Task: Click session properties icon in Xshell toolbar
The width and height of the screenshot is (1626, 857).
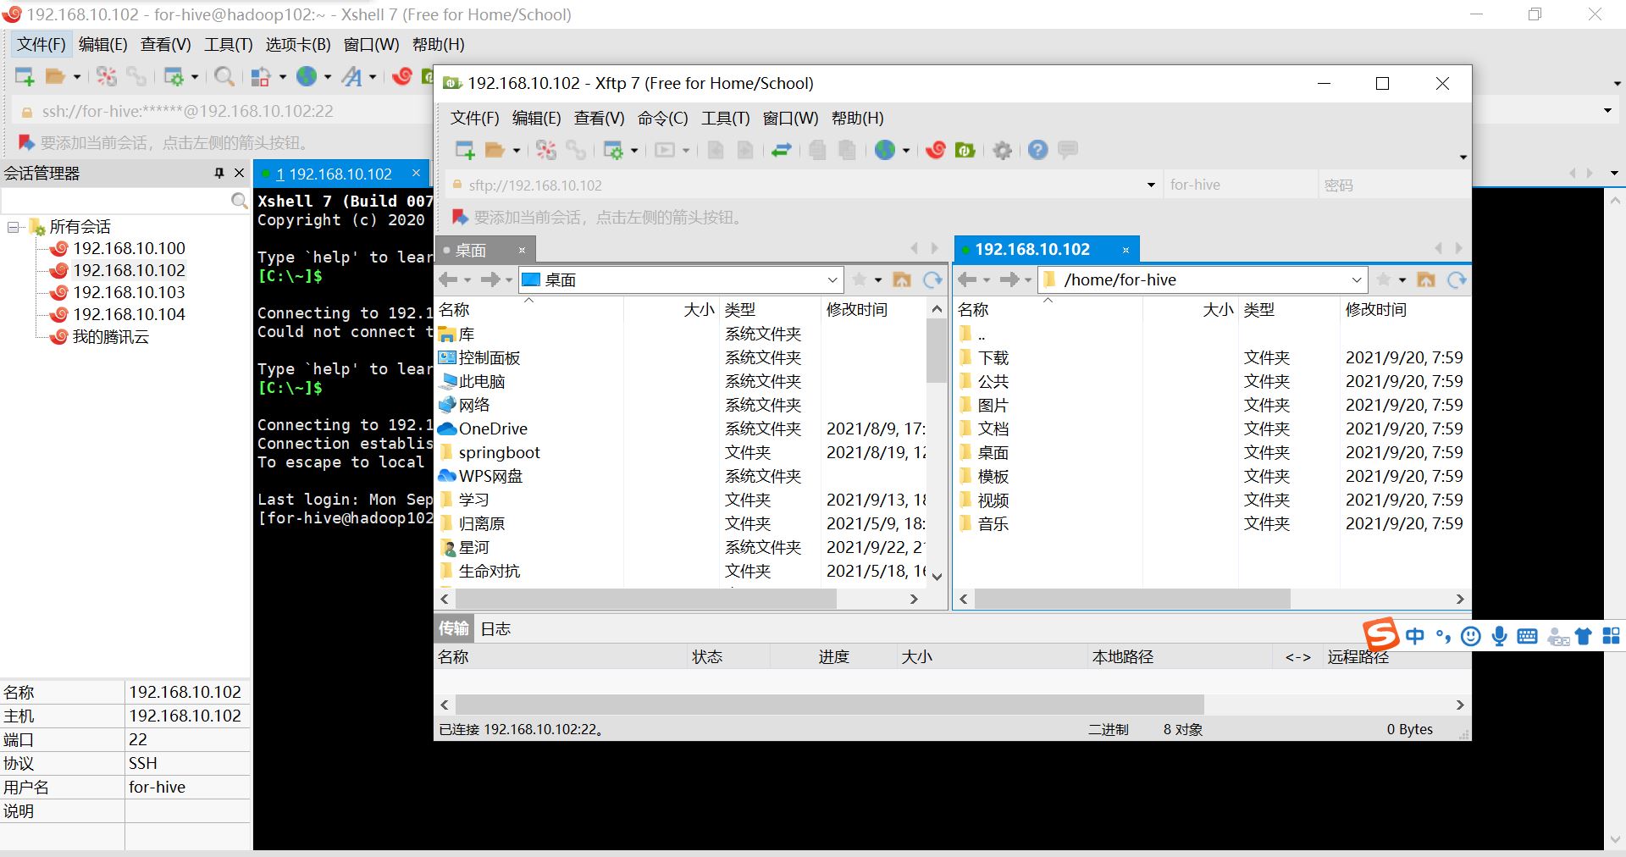Action: click(x=174, y=76)
